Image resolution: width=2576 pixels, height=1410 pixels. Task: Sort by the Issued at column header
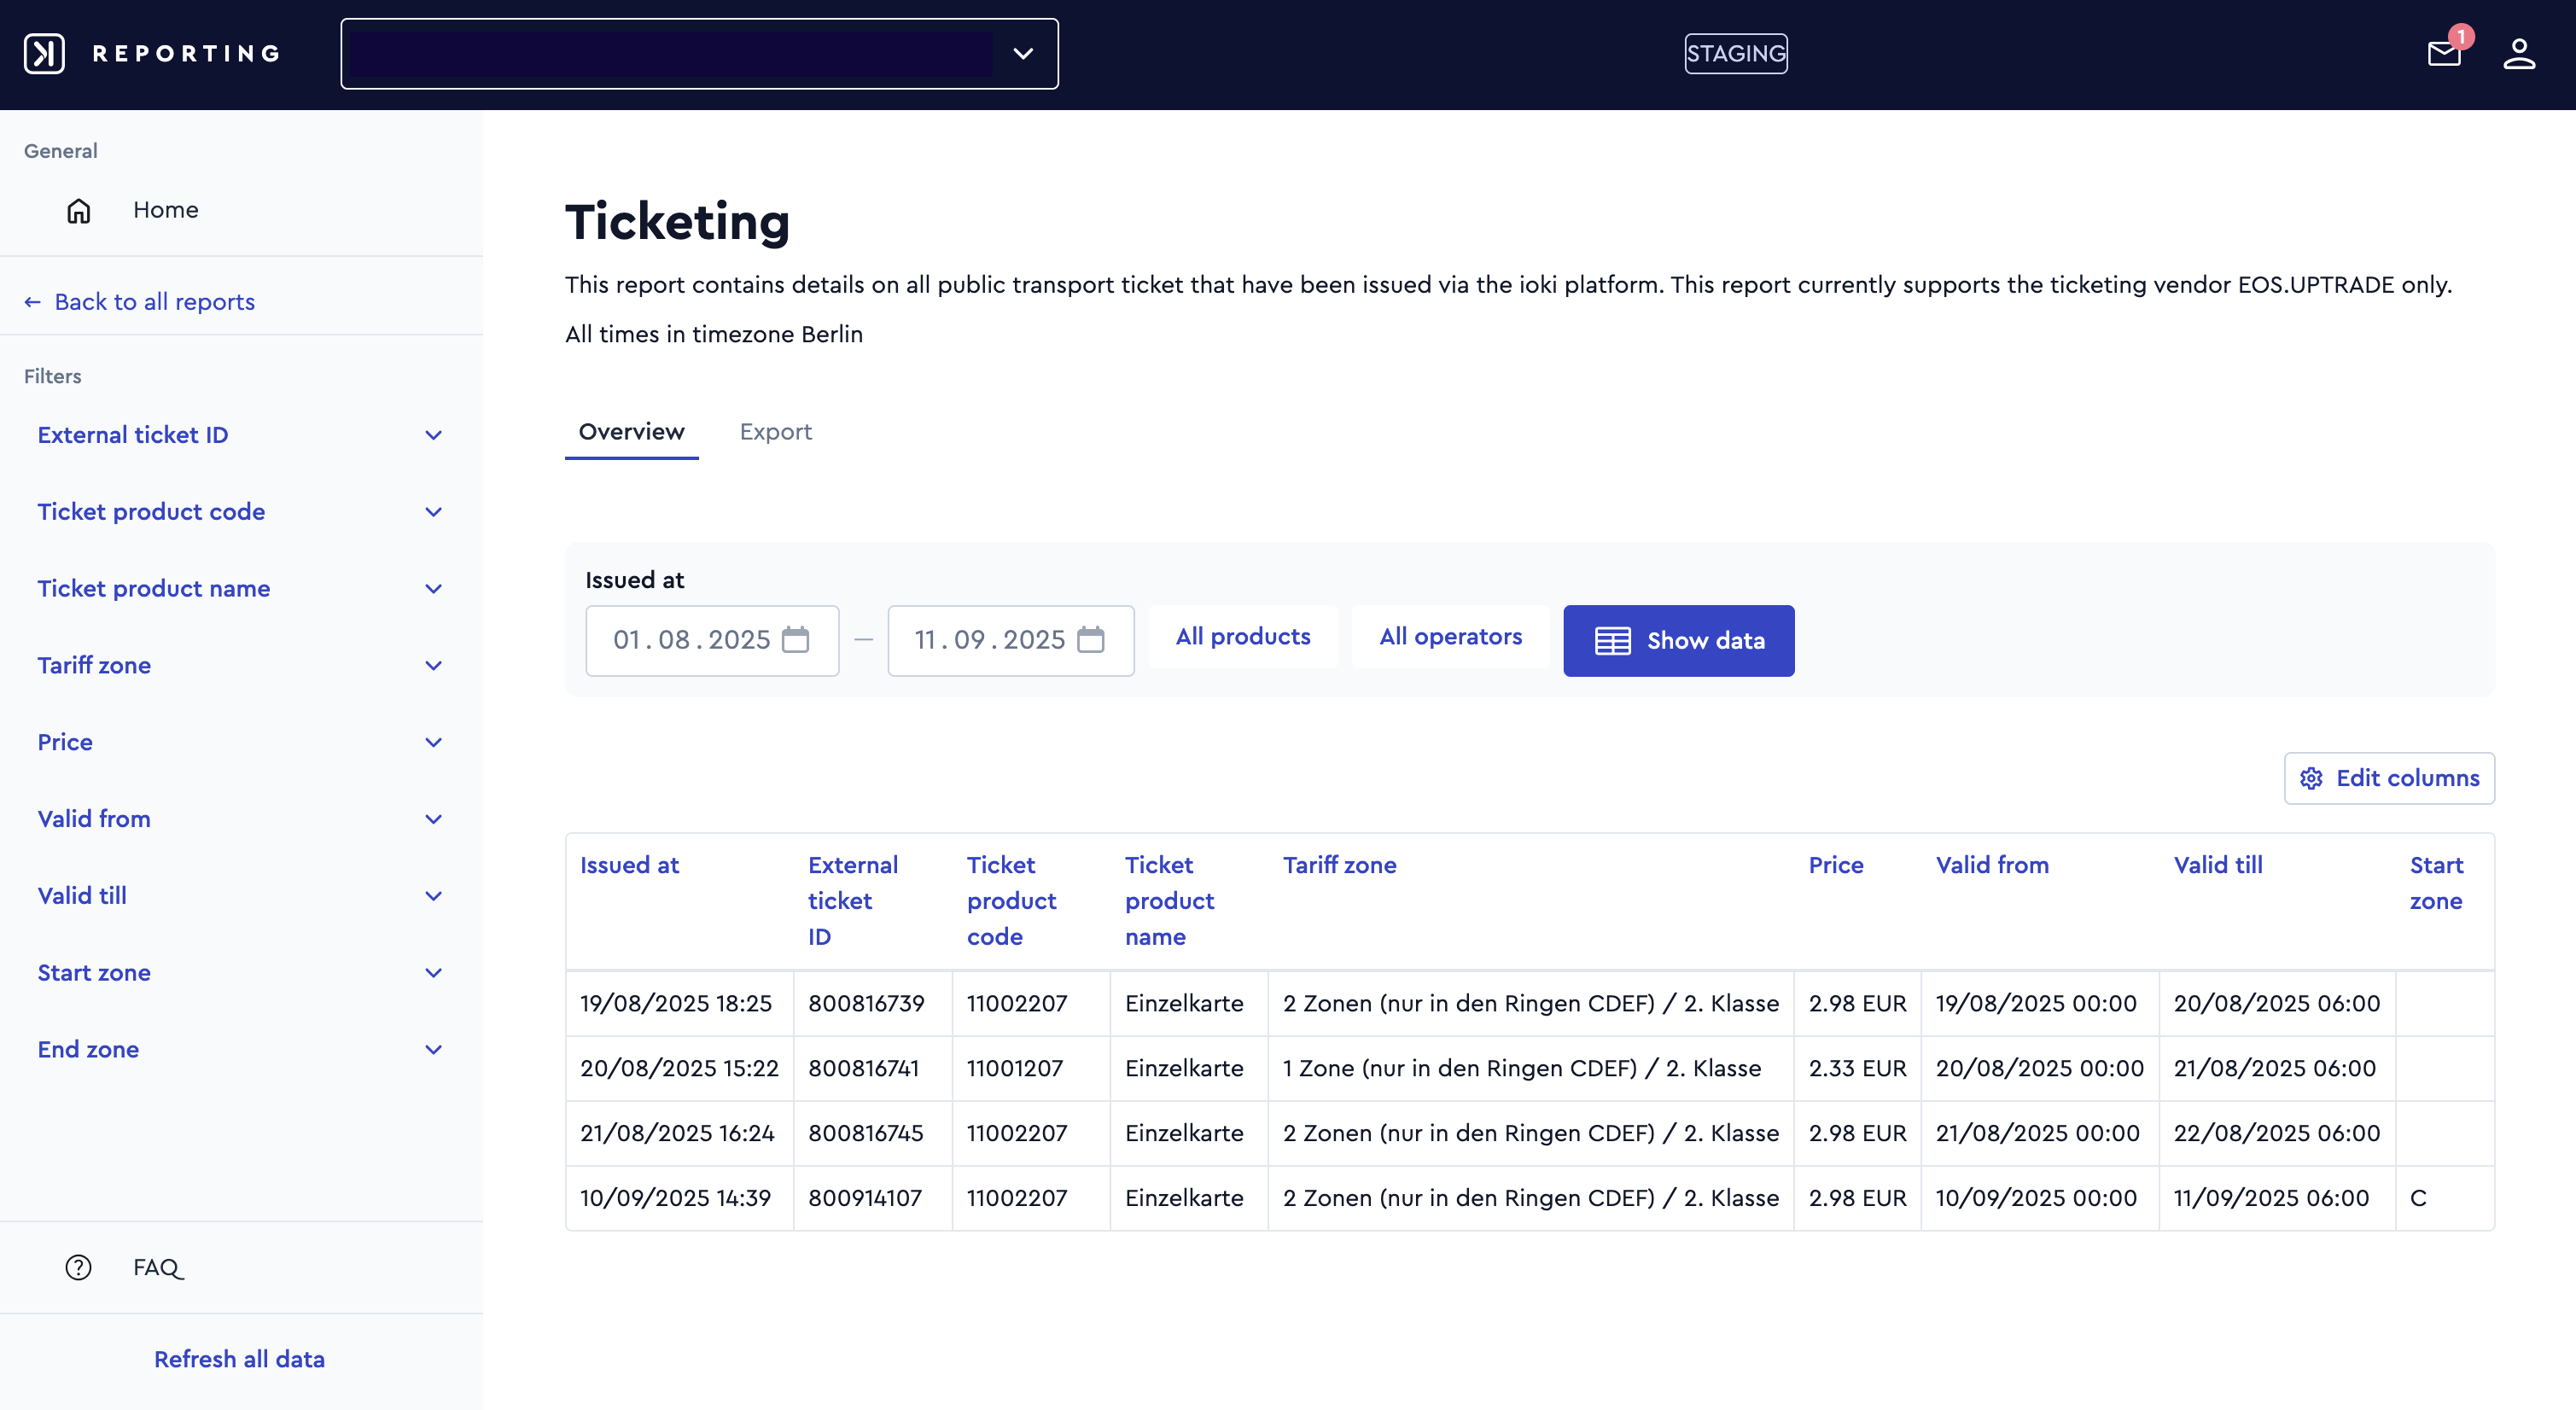coord(629,865)
